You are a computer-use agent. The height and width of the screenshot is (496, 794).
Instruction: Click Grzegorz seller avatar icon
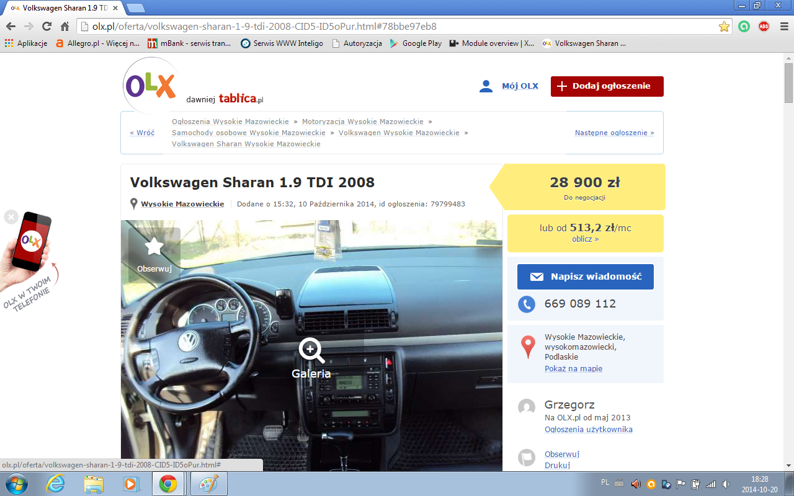527,407
